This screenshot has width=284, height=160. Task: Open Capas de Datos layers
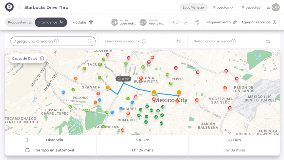pyautogui.click(x=28, y=58)
